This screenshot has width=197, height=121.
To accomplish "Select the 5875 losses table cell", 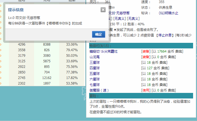I will 47,61.
